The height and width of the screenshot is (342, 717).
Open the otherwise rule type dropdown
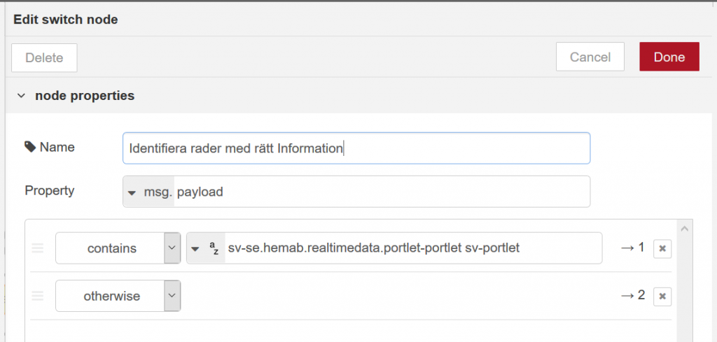point(118,296)
